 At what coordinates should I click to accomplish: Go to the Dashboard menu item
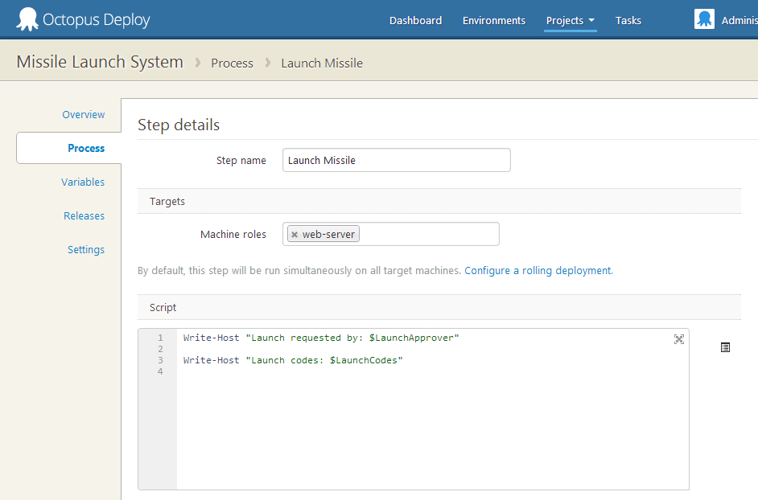(415, 21)
